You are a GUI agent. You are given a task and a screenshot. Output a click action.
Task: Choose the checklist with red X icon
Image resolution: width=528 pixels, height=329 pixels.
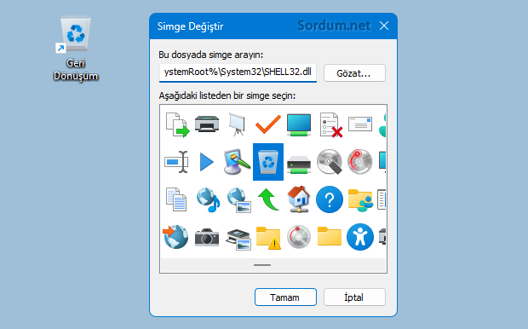[330, 125]
